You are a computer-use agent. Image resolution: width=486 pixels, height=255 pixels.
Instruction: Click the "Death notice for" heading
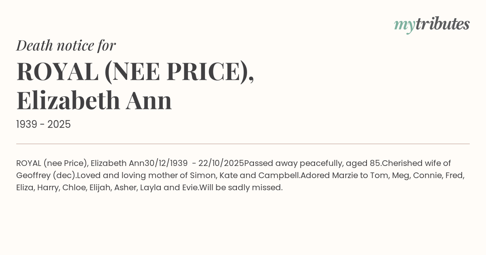(x=66, y=45)
